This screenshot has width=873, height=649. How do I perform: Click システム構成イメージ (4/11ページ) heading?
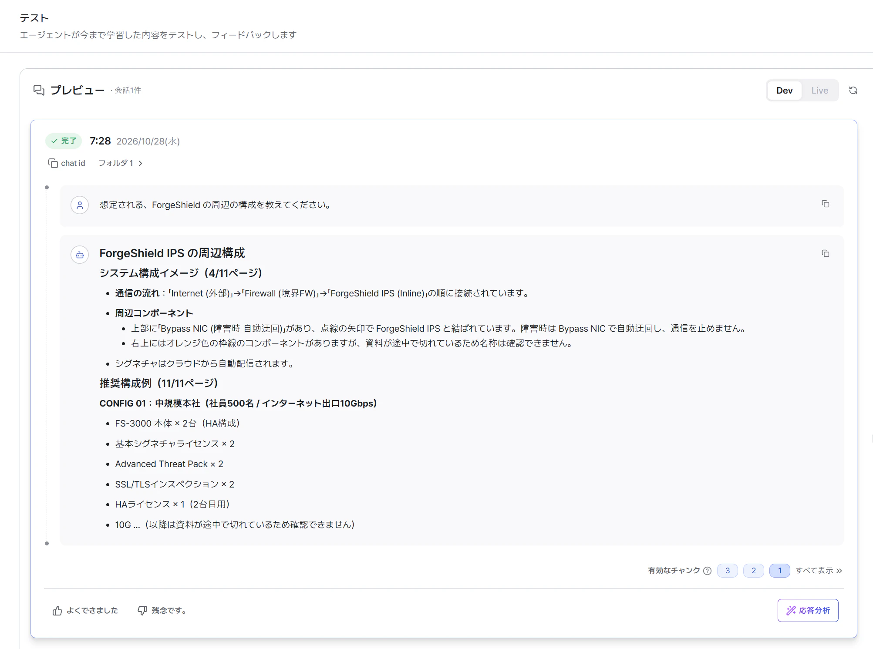(x=181, y=273)
